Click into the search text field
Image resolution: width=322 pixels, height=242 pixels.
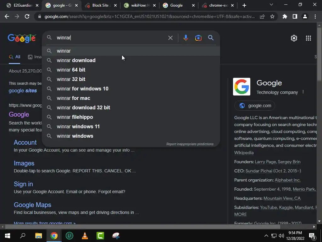tap(111, 38)
